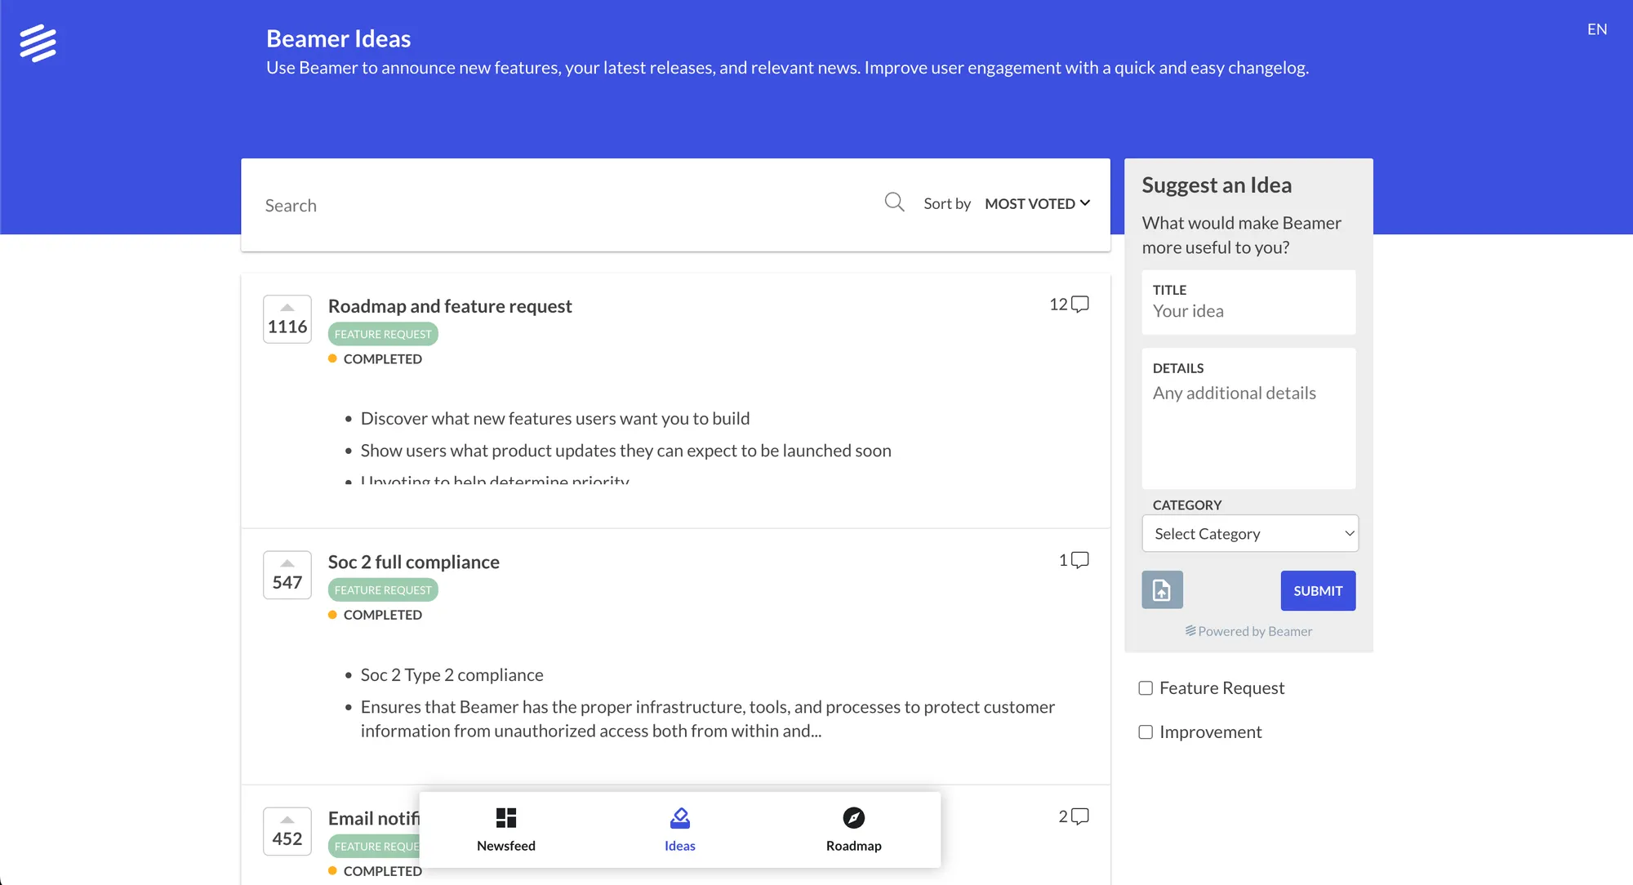1633x885 pixels.
Task: Click the Feature Request tag on Soc 2 idea
Action: tap(383, 589)
